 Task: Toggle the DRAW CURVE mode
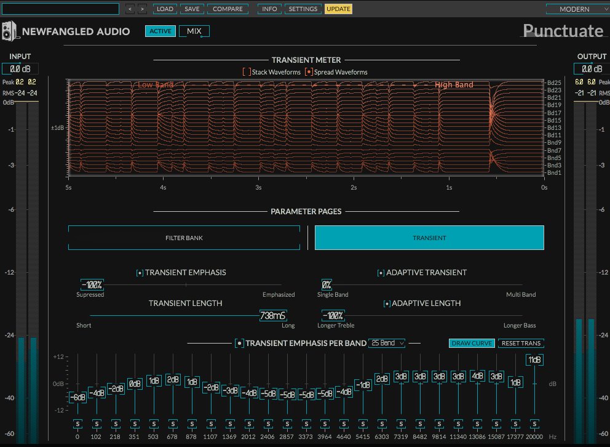[x=472, y=343]
